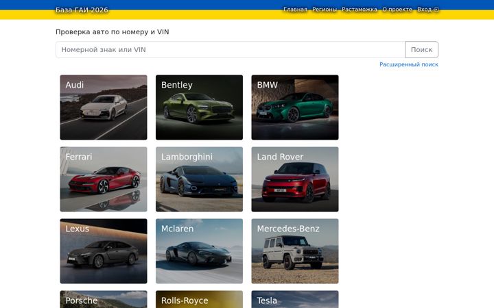Open the Mercedes-Benz brand card

coord(295,251)
